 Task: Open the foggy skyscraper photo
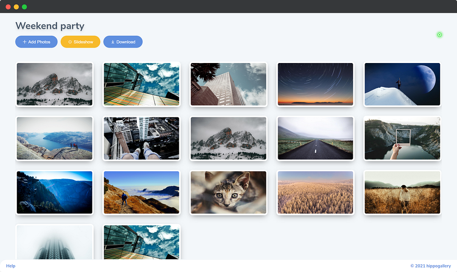point(54,242)
